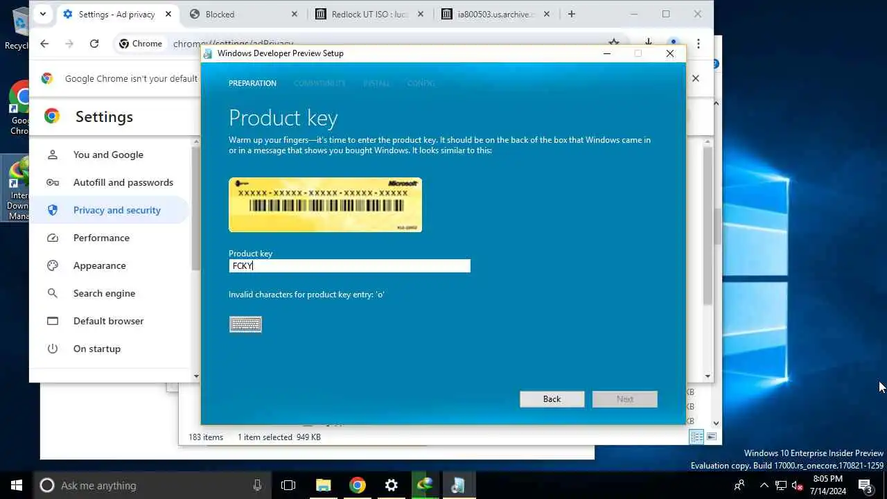Click the Product key input field
This screenshot has width=887, height=499.
[x=349, y=266]
